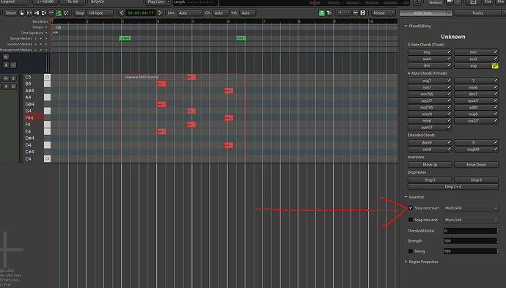Click the green end range marker

[x=241, y=38]
